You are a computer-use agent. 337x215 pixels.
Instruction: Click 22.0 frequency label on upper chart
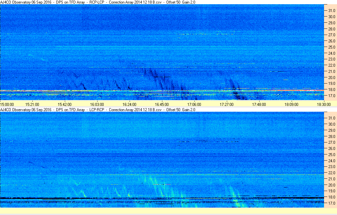331,65
